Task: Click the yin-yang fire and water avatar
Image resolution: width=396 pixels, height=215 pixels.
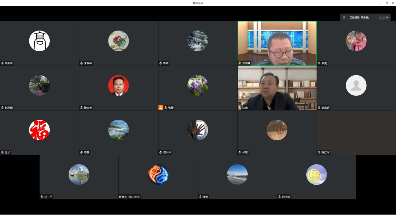Action: click(x=158, y=174)
